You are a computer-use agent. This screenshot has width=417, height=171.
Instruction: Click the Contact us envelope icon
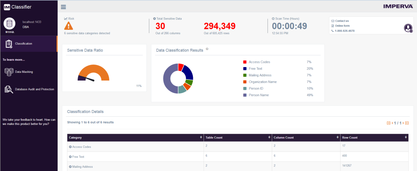click(333, 21)
